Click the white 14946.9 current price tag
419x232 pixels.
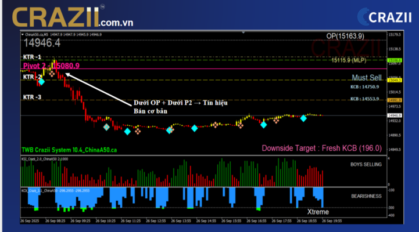(395, 115)
